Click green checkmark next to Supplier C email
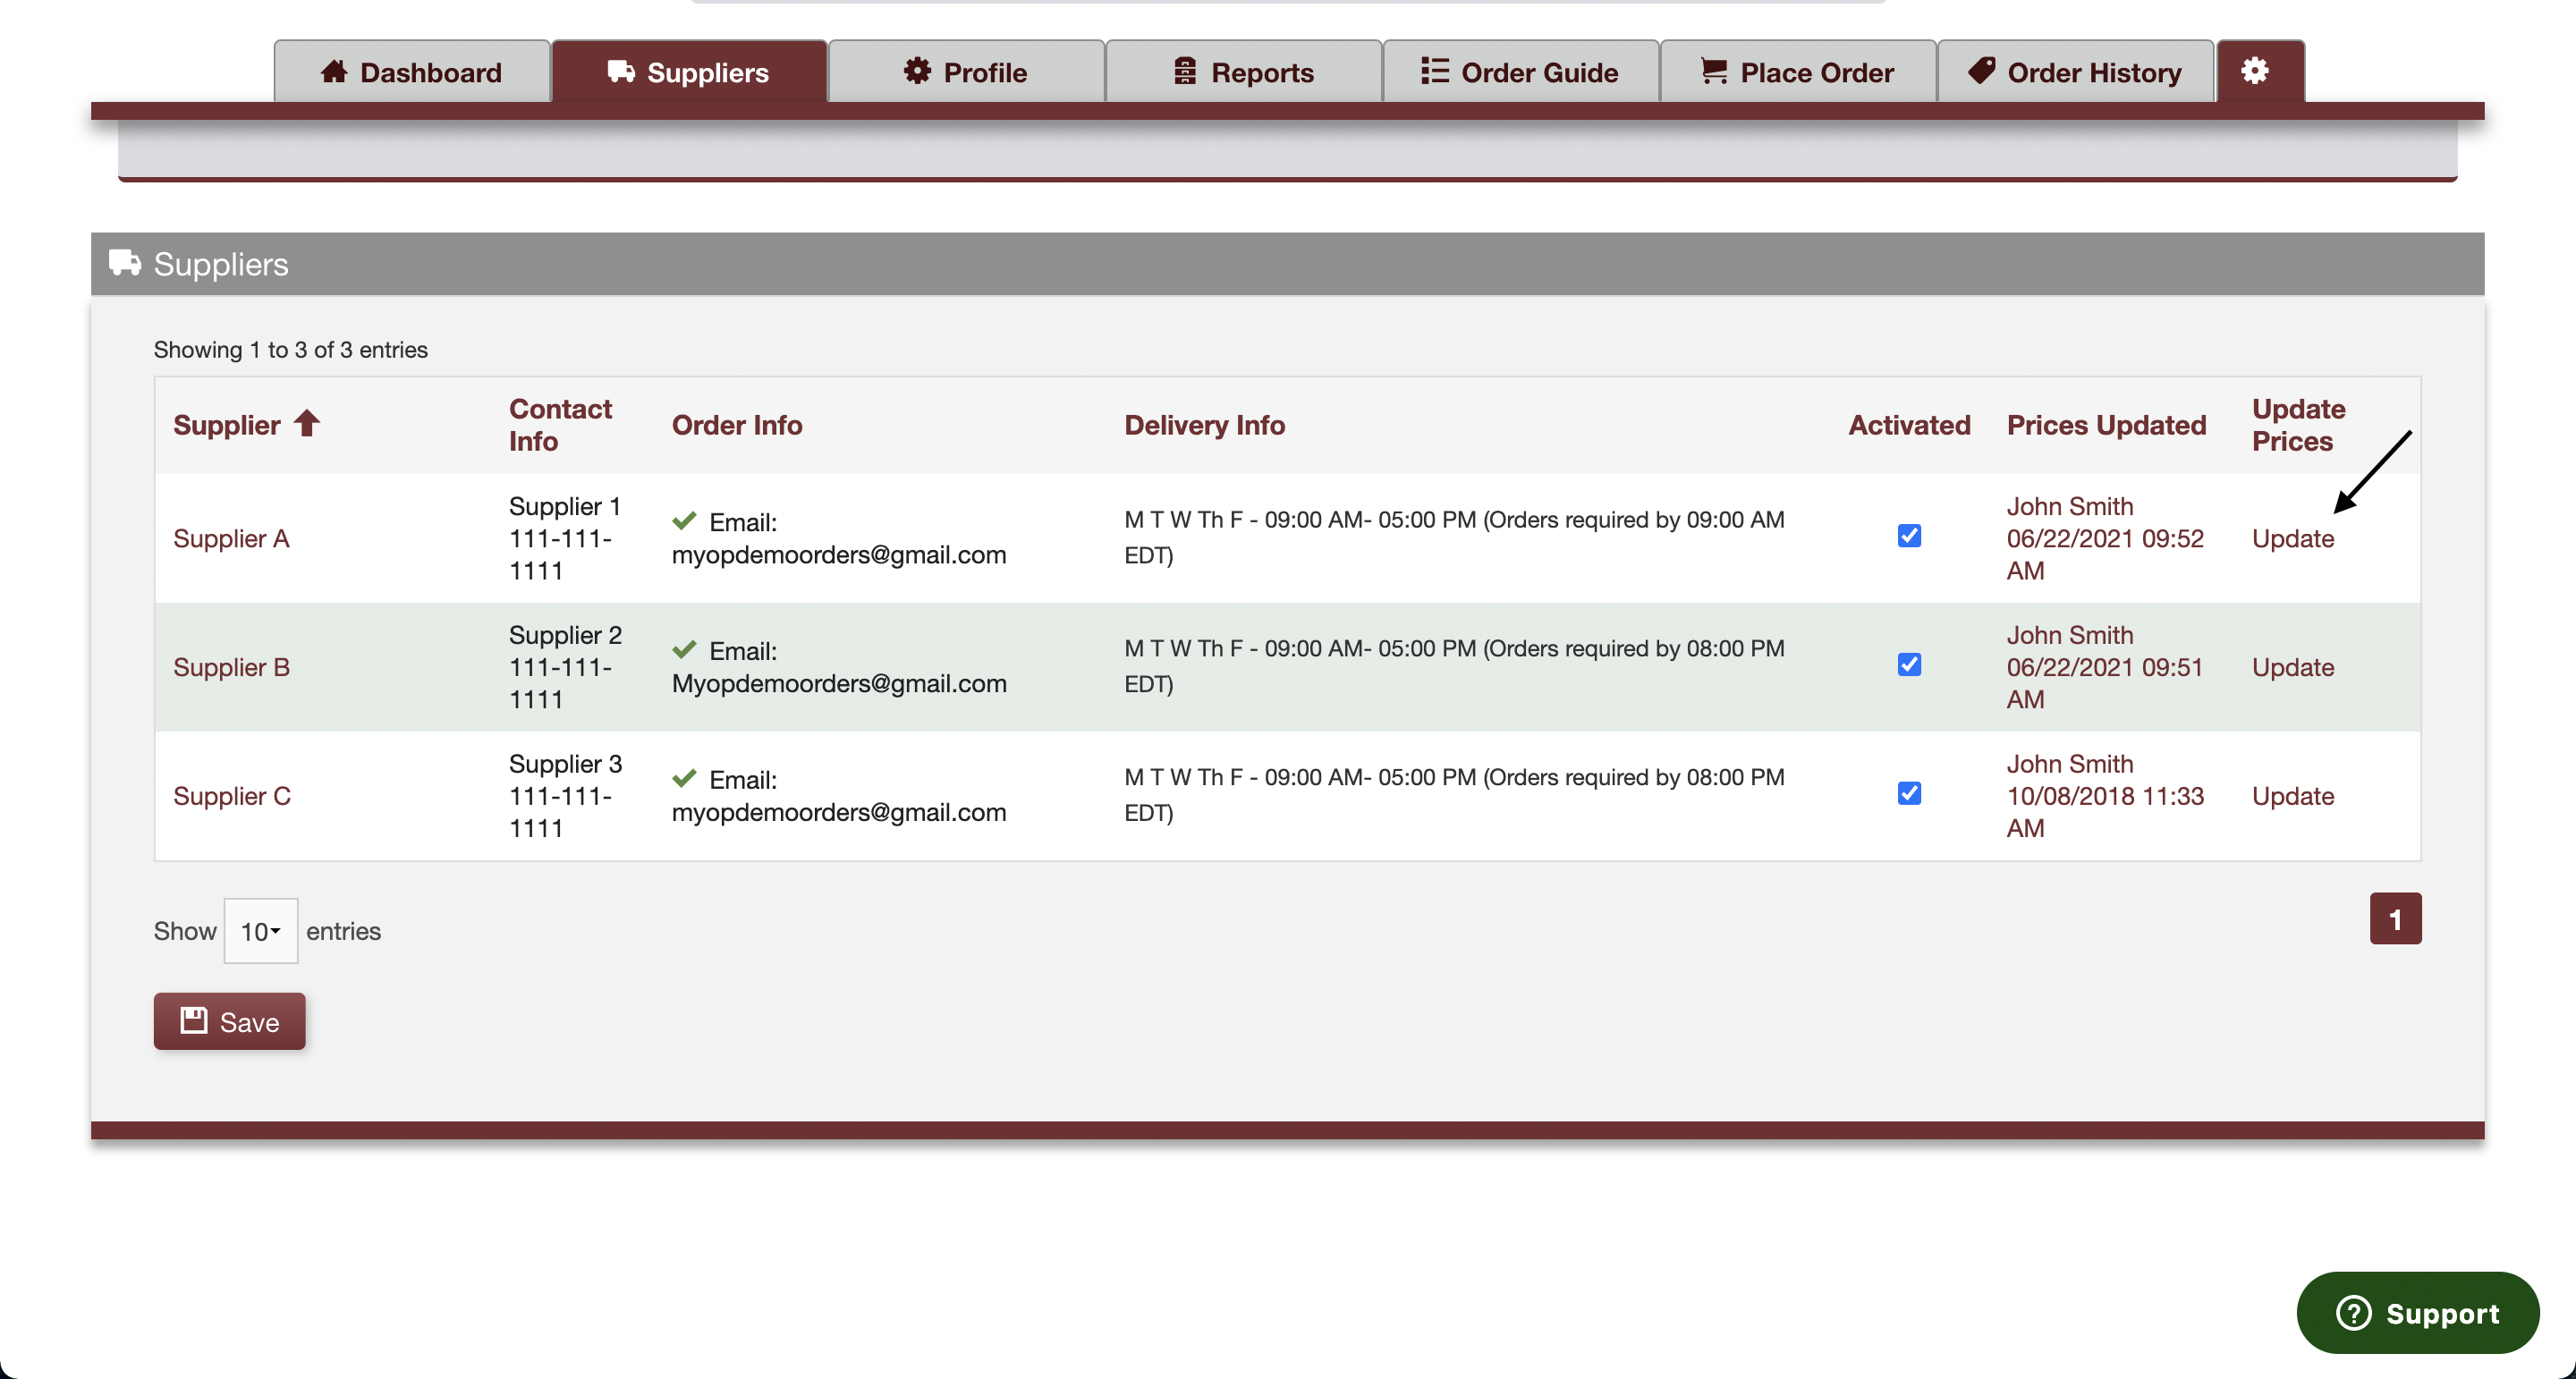This screenshot has width=2576, height=1379. (684, 779)
